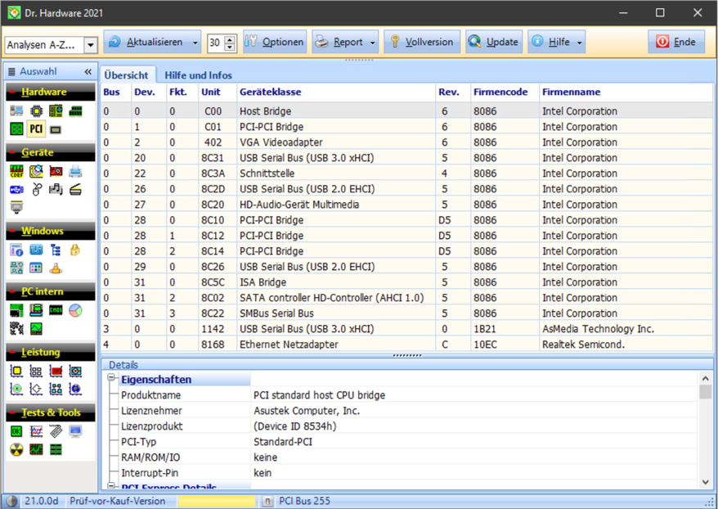Click the CMOS icon under PC intern

[56, 310]
